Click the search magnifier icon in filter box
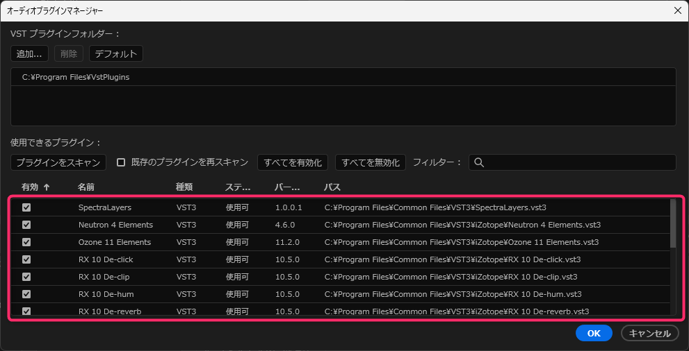This screenshot has height=351, width=689. click(x=478, y=162)
